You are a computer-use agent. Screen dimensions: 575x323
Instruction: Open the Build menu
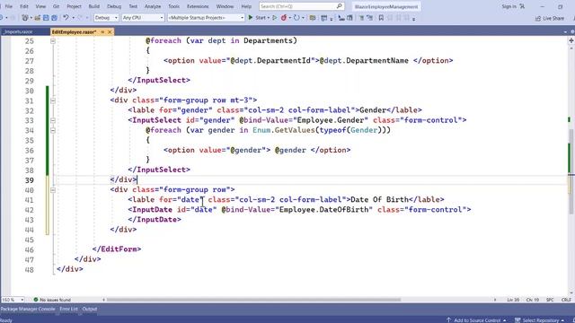[93, 6]
